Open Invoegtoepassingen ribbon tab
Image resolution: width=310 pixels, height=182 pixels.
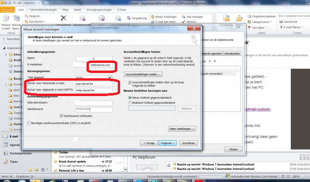pos(99,10)
